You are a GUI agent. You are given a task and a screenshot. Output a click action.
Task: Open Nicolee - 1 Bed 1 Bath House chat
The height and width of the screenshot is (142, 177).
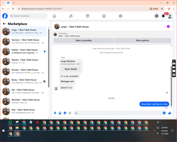pyautogui.click(x=24, y=71)
